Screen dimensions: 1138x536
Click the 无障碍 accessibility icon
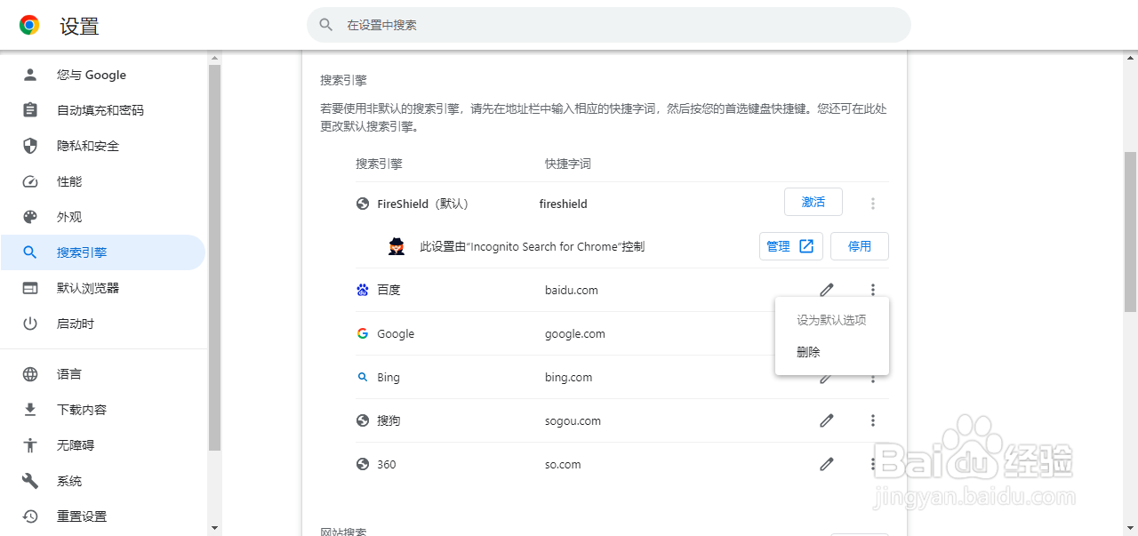[30, 445]
